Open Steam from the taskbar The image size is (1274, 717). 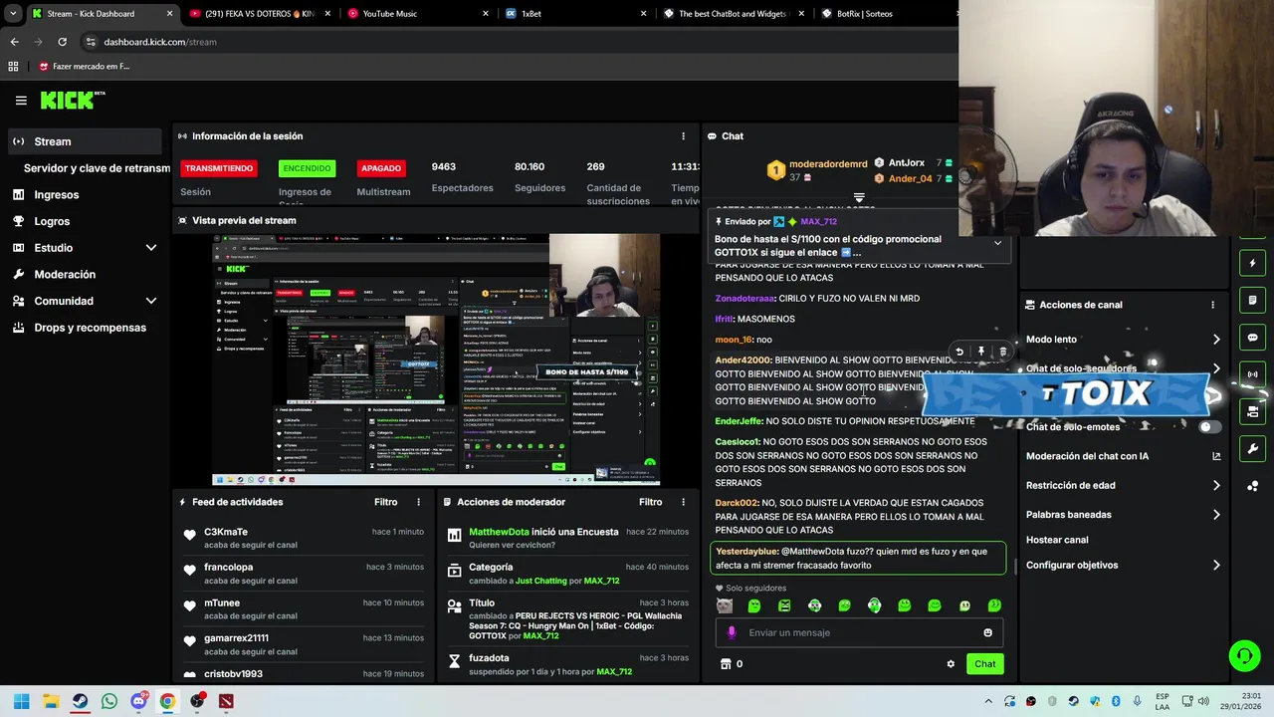80,701
